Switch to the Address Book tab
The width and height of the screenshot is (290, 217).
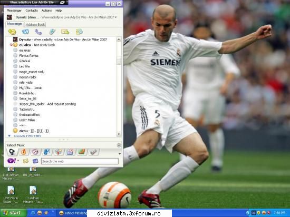click(35, 25)
